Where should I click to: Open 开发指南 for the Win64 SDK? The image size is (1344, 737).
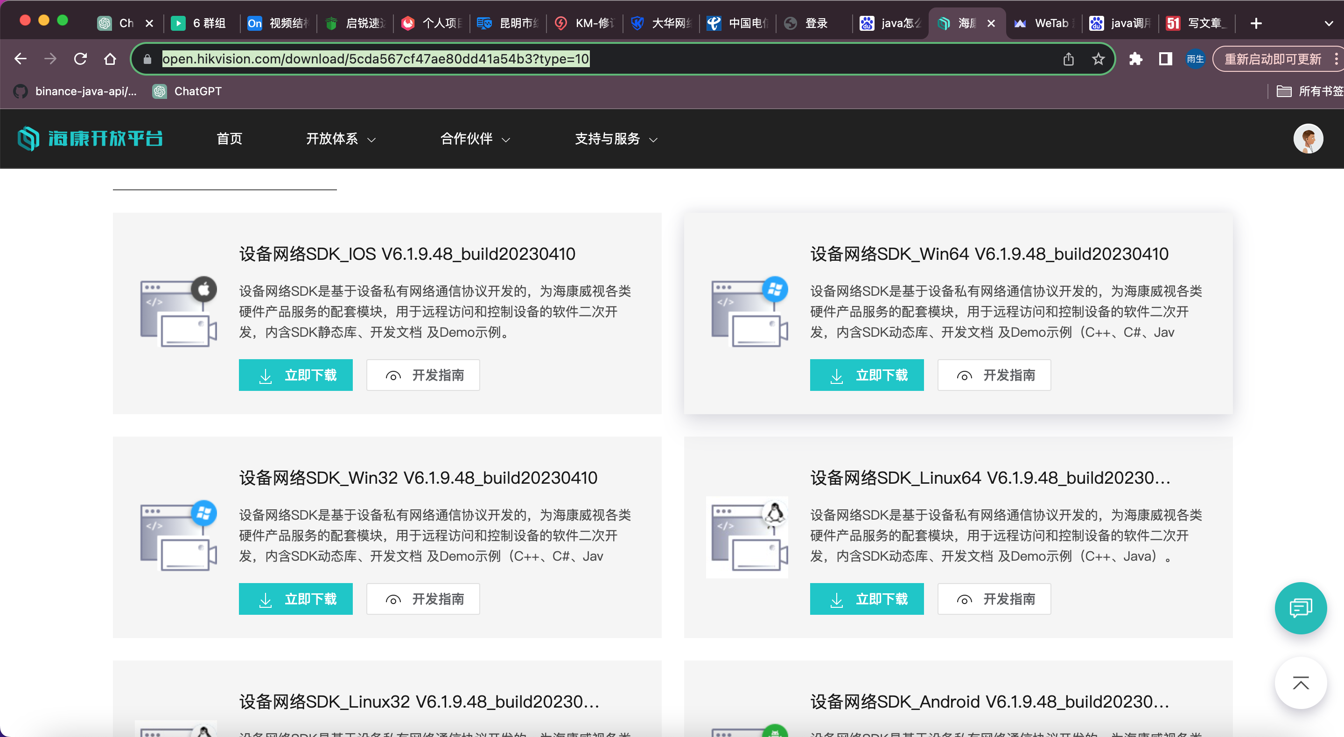click(x=994, y=375)
